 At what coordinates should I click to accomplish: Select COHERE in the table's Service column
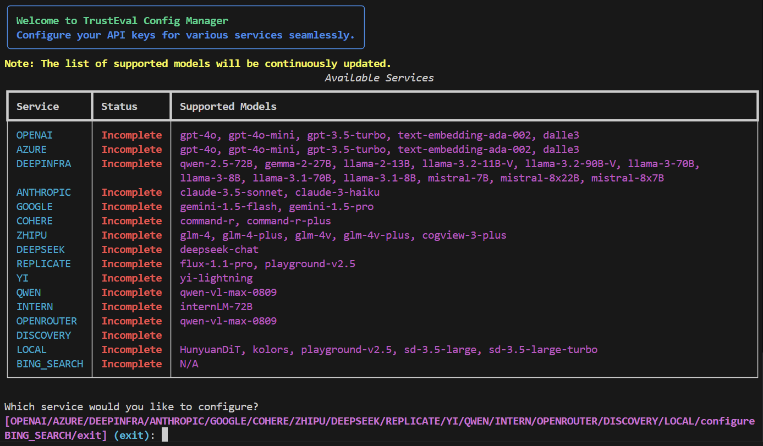pos(35,221)
